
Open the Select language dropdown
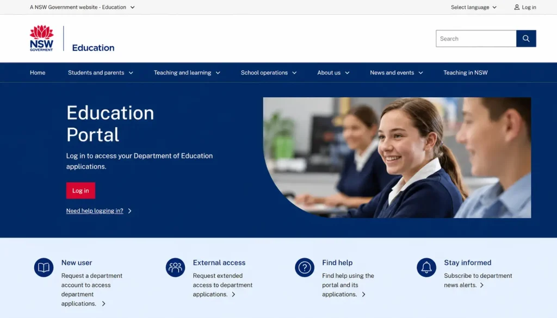(x=474, y=7)
